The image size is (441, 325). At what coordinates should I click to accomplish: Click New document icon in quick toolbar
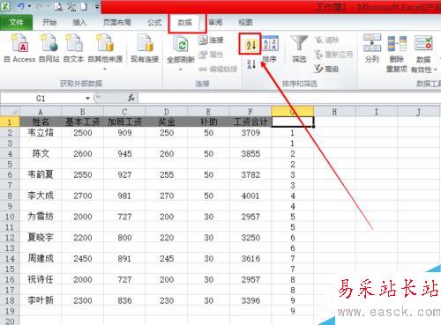pyautogui.click(x=84, y=6)
